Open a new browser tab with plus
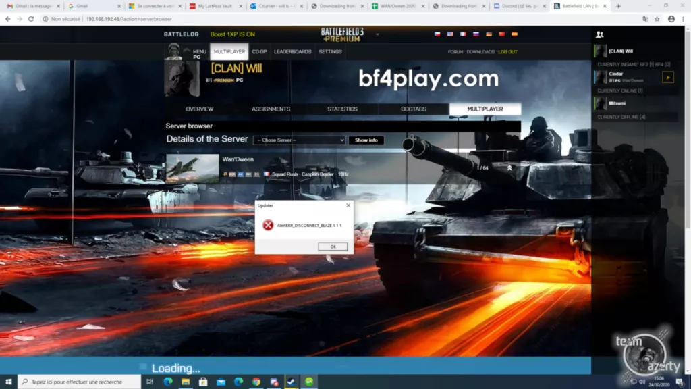The height and width of the screenshot is (389, 691). pyautogui.click(x=618, y=6)
